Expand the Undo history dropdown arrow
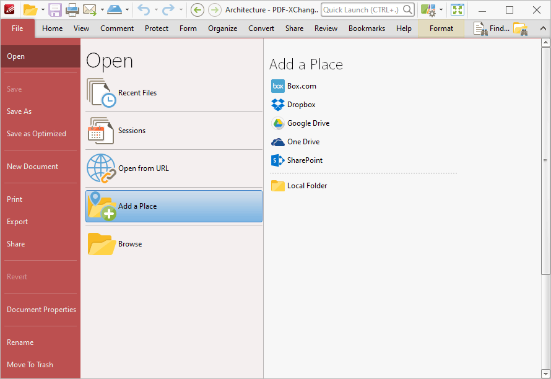 pyautogui.click(x=156, y=10)
